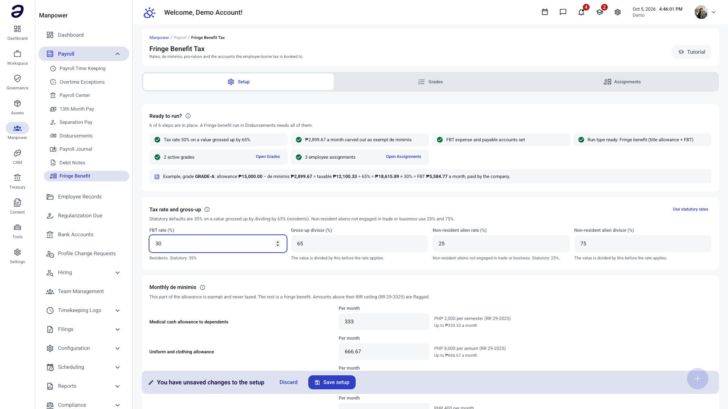
Task: Click the Medical cash allowance per month field
Action: pyautogui.click(x=384, y=322)
